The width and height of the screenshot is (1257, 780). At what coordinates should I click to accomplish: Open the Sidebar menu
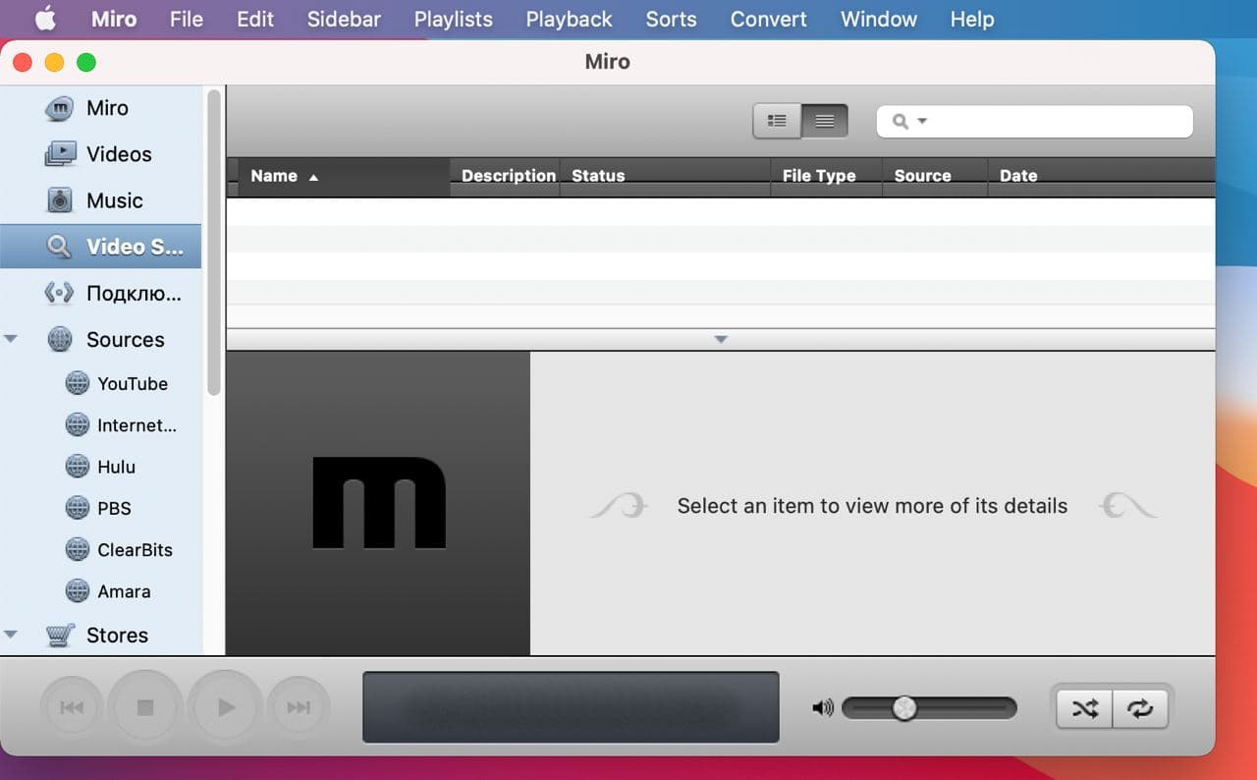pos(344,19)
